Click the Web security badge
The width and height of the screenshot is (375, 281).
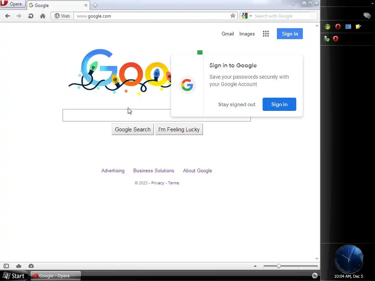click(62, 16)
